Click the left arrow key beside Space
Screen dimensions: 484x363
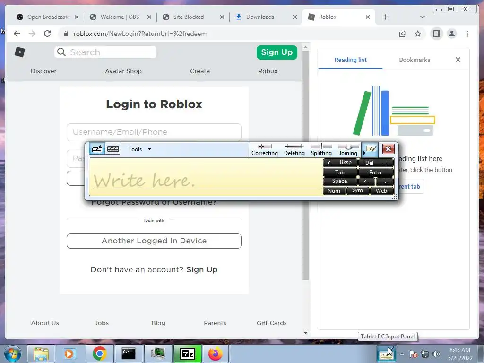pos(366,181)
